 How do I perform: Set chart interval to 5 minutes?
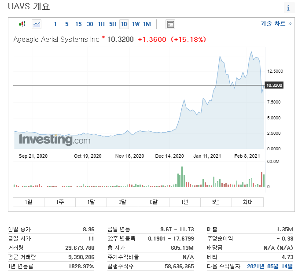click(67, 24)
